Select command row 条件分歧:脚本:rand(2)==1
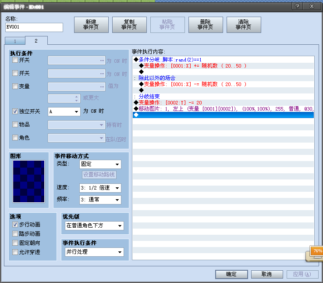 224,60
